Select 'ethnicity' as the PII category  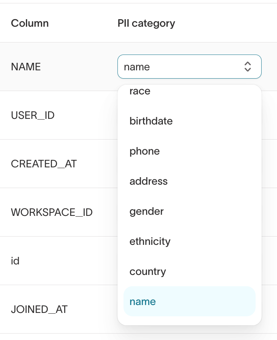[150, 241]
